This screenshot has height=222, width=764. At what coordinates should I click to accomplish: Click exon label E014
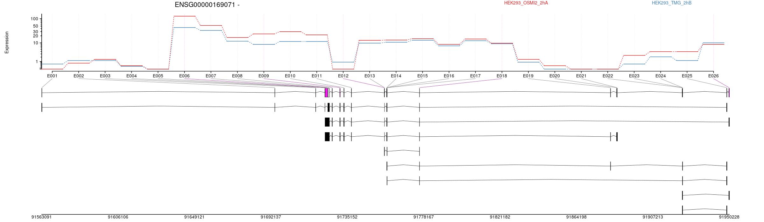396,76
